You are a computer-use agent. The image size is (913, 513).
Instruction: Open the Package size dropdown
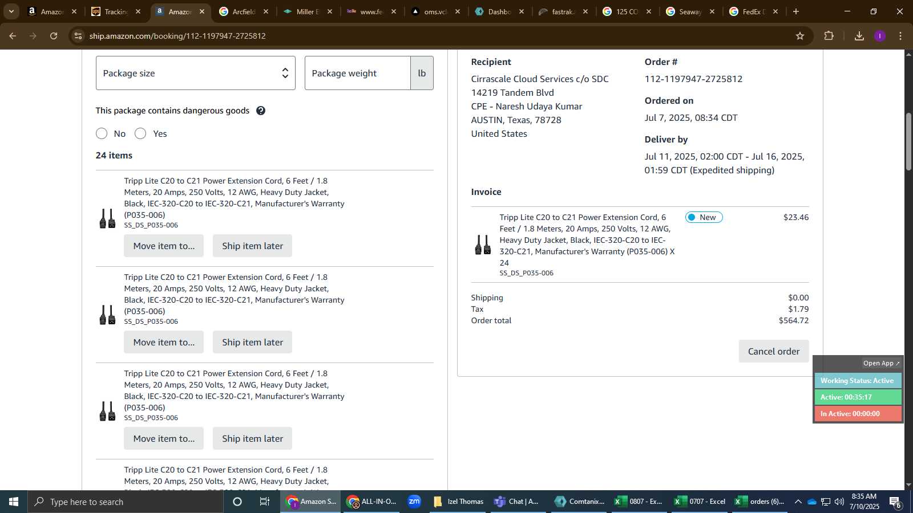pos(196,73)
